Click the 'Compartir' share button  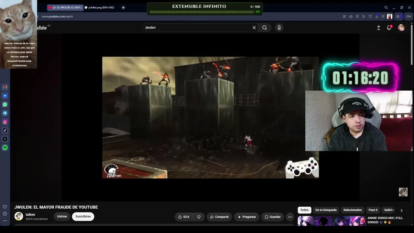[219, 217]
